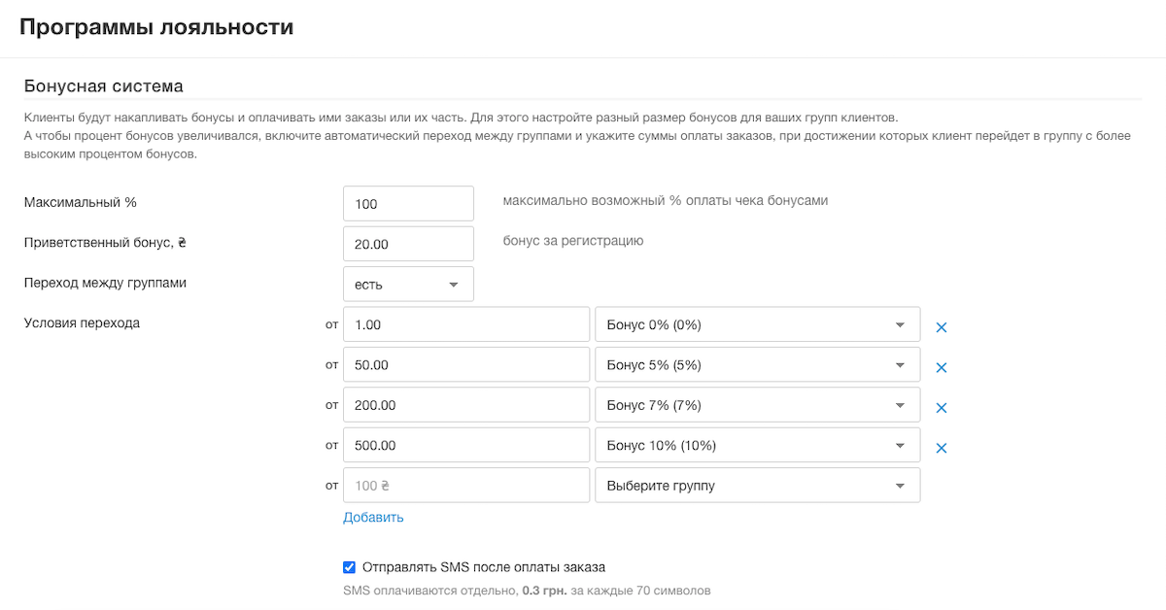
Task: Select the 200.00 threshold input
Action: (466, 405)
